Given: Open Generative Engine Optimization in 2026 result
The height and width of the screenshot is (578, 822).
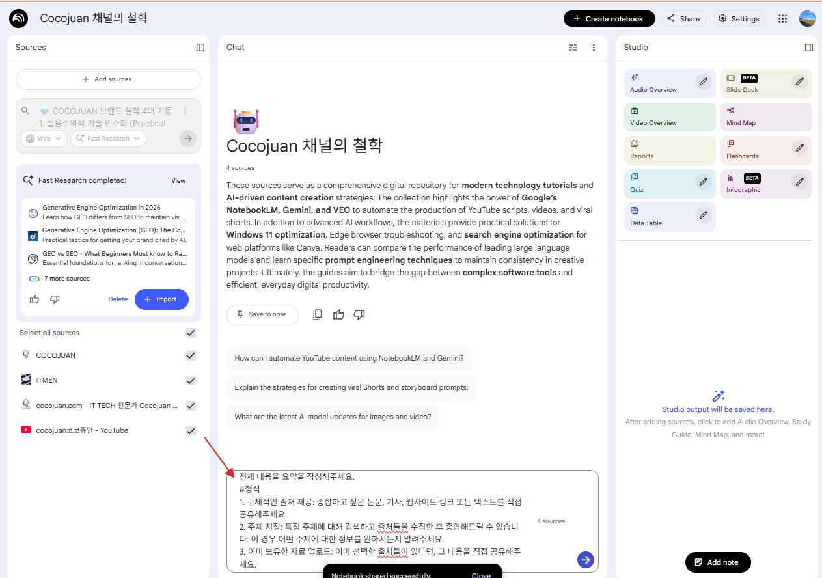Looking at the screenshot, I should (108, 212).
